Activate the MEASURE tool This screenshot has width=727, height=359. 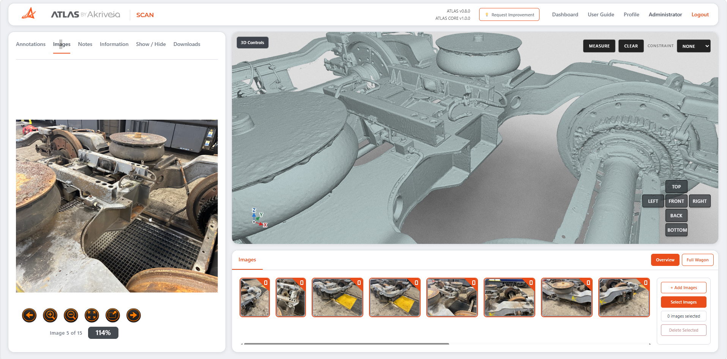tap(599, 46)
